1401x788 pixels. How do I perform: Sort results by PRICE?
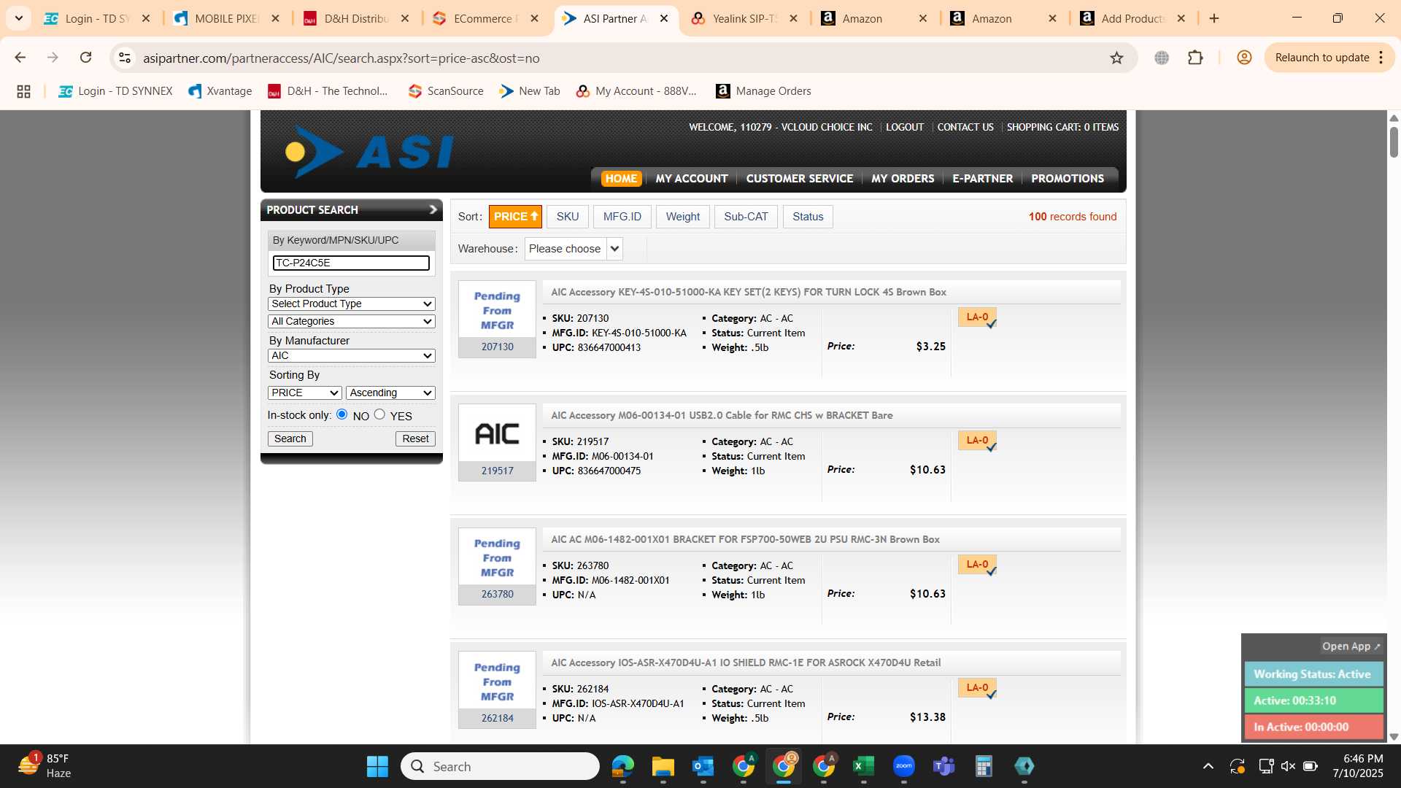pos(515,217)
